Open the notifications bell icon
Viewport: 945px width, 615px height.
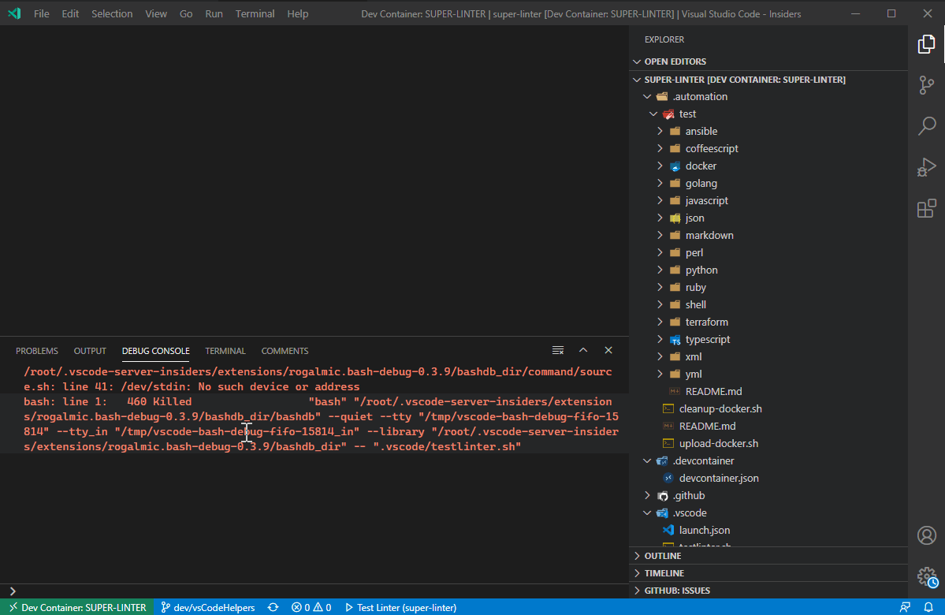click(x=928, y=607)
